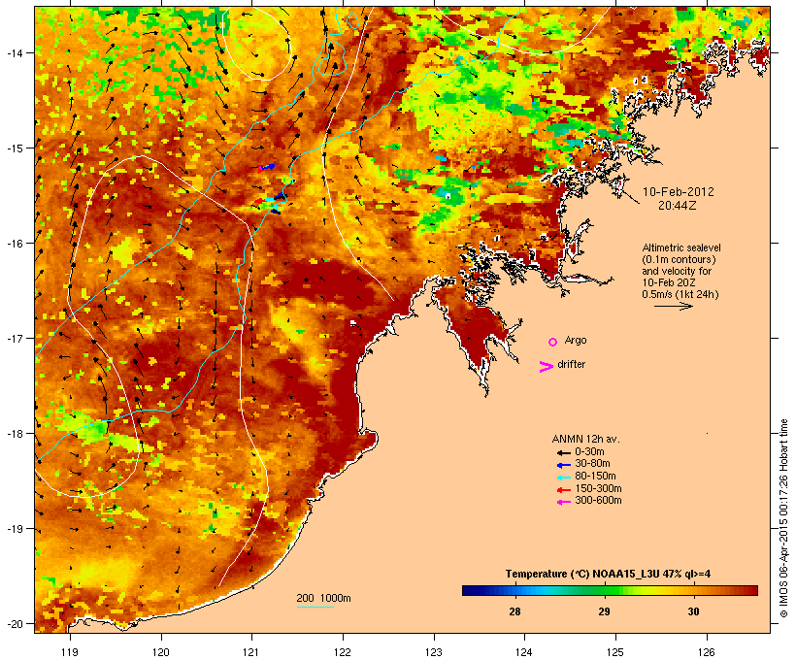Click the -19 latitude axis label

click(14, 529)
